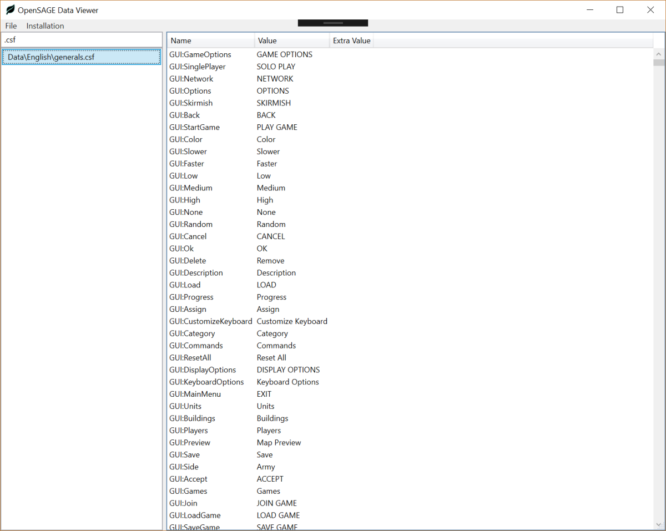Viewport: 666px width, 531px height.
Task: Select the GUI:Low row
Action: click(411, 176)
